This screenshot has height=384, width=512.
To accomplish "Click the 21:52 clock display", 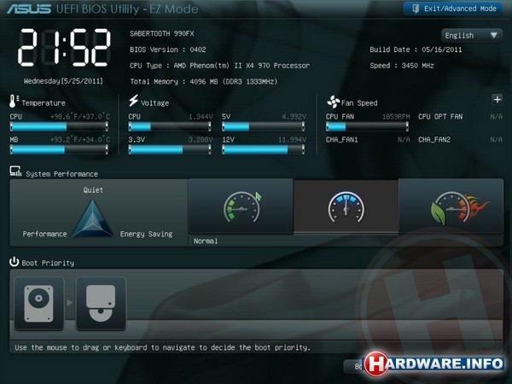I will 64,48.
